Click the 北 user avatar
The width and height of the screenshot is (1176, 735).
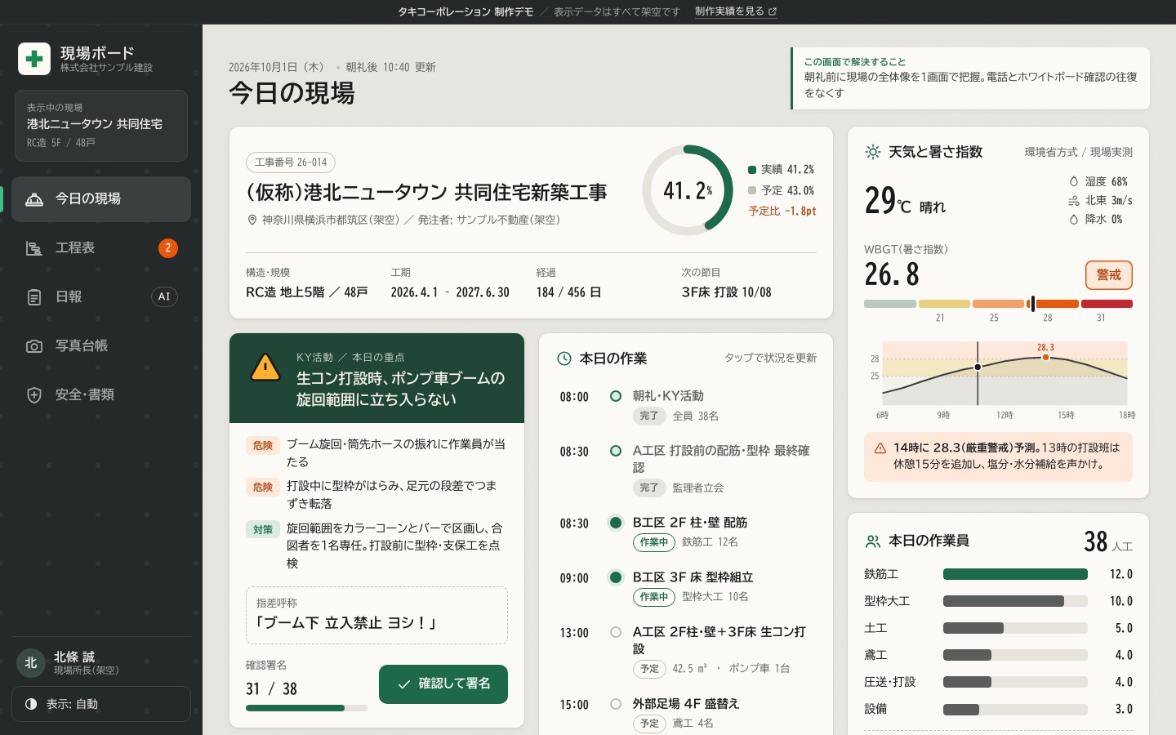[x=31, y=663]
